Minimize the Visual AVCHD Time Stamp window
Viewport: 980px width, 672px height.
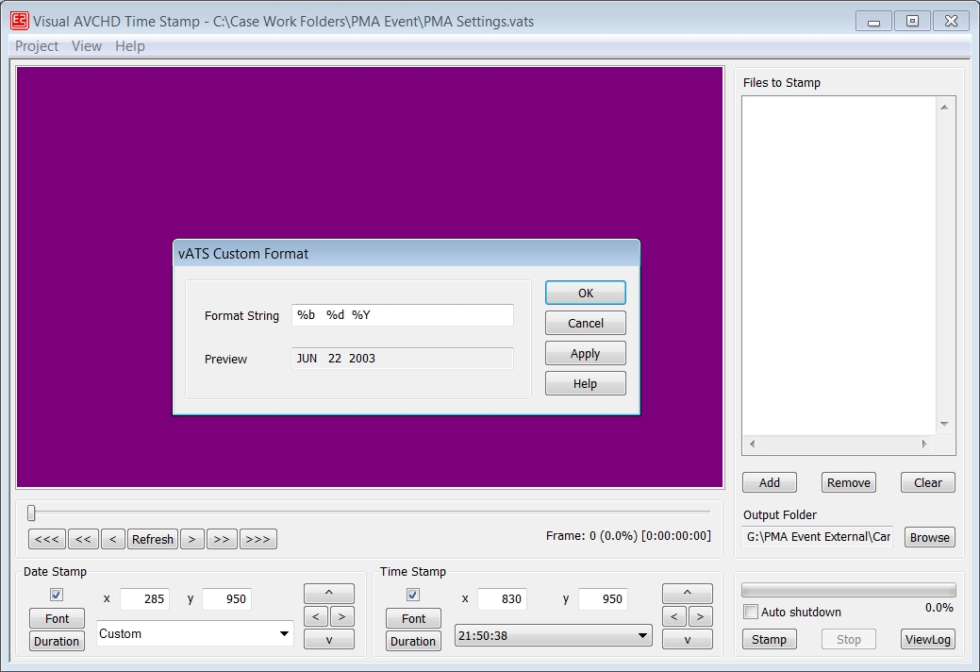pos(874,22)
